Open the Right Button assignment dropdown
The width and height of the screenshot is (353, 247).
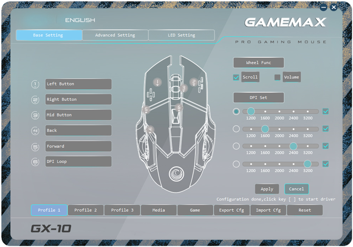click(x=78, y=100)
